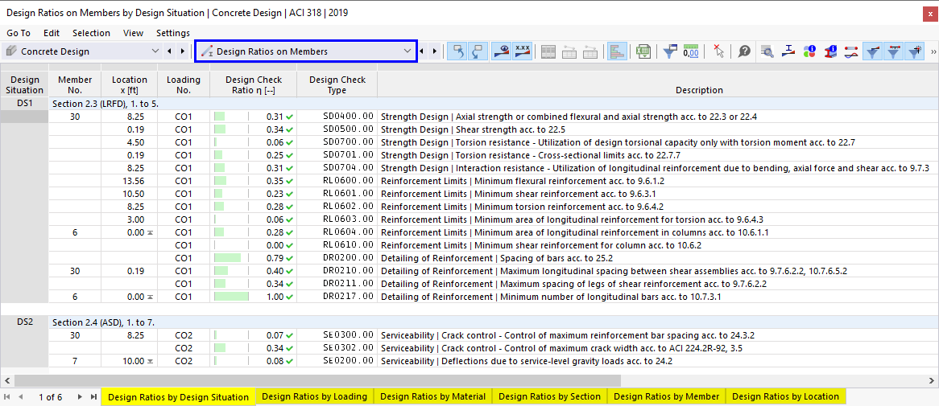Viewport: 939px width, 406px height.
Task: Toggle the first blue funnel filter
Action: pyautogui.click(x=872, y=51)
